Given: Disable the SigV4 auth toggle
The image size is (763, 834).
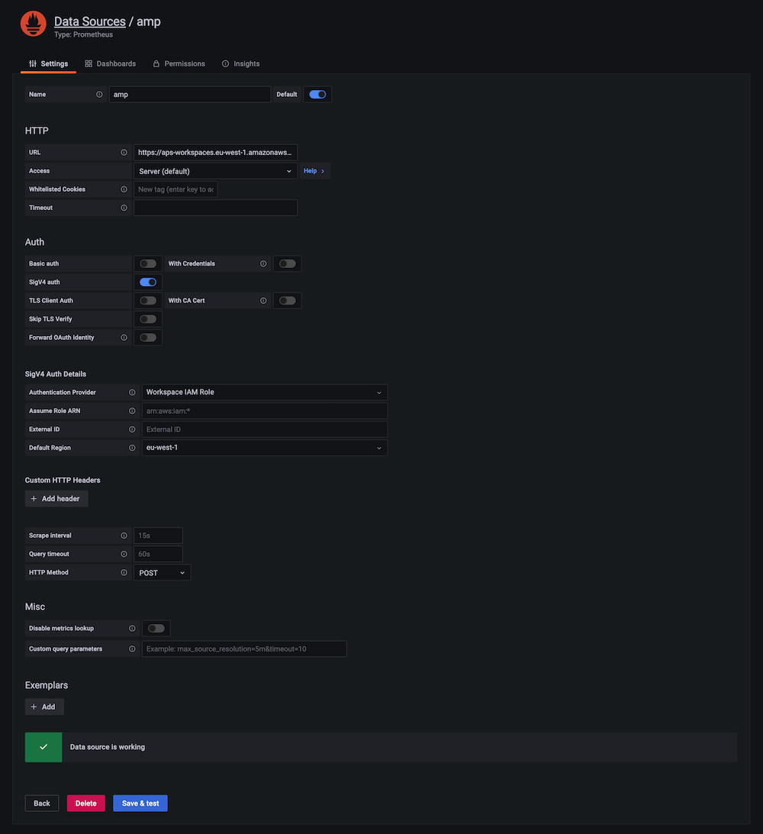Looking at the screenshot, I should click(148, 282).
